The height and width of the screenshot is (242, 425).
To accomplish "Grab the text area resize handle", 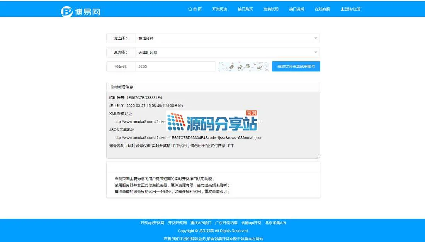I will (x=318, y=157).
